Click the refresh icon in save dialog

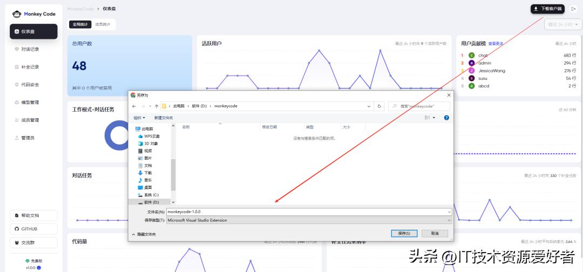[x=379, y=106]
